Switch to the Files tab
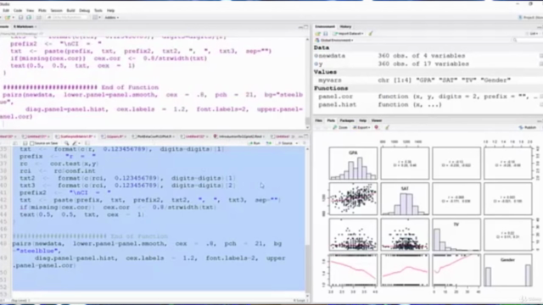Screen dimensions: 543x305 (318, 120)
